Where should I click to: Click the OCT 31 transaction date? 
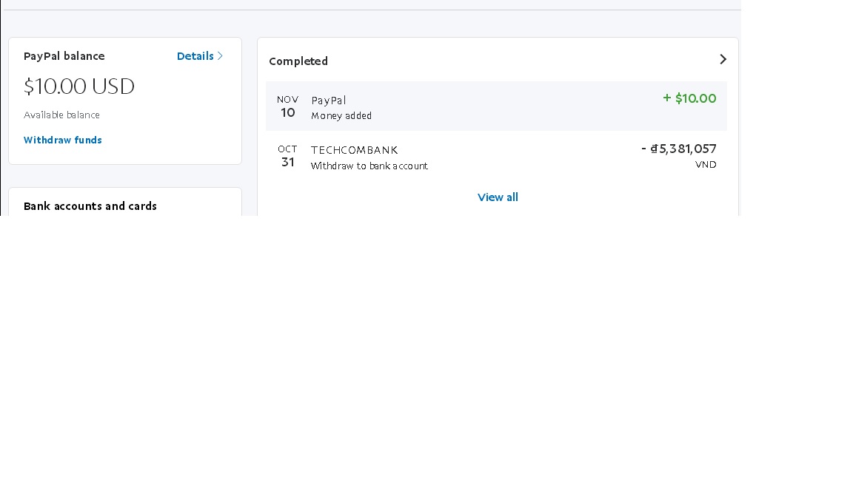click(287, 156)
